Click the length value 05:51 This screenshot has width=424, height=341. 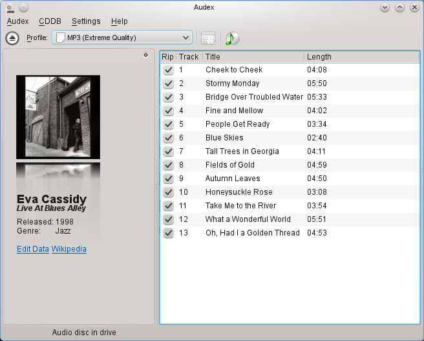[317, 219]
